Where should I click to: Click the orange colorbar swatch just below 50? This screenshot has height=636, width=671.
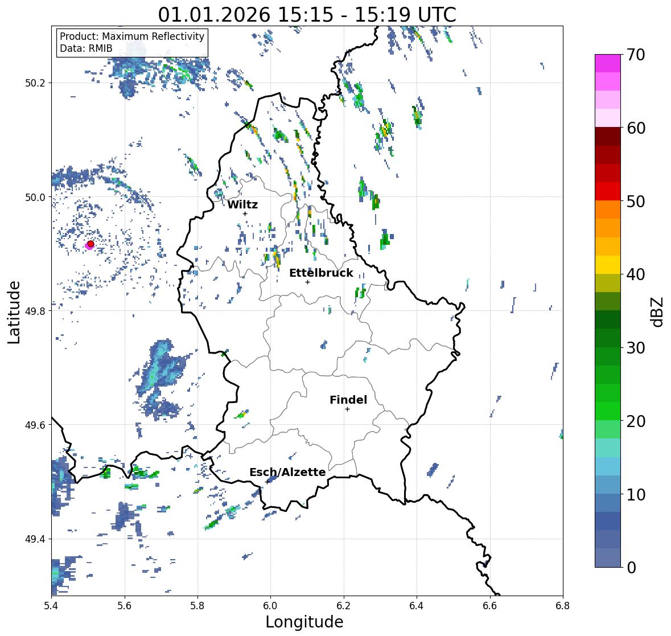pos(608,210)
